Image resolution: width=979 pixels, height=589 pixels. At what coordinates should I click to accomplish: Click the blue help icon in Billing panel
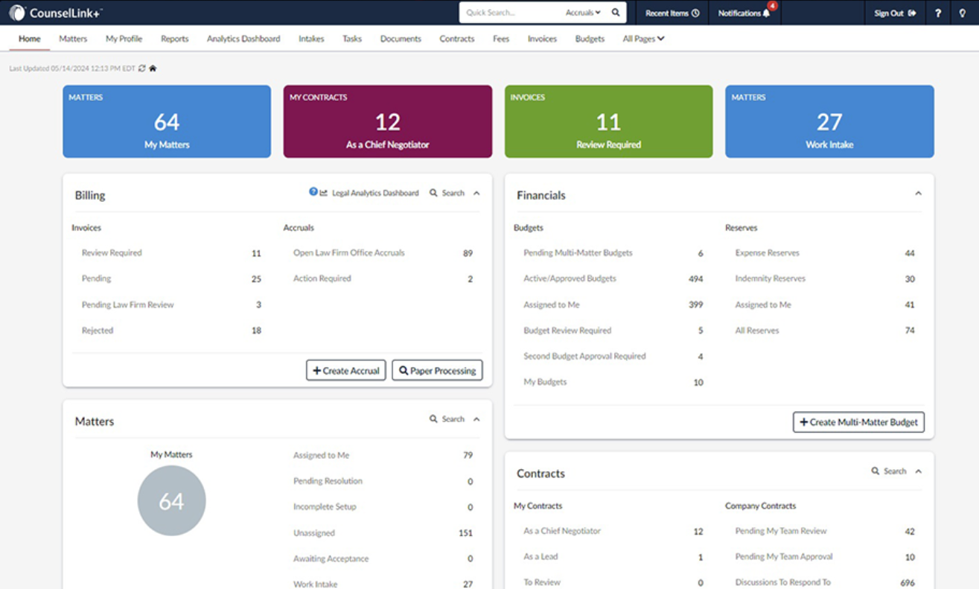pos(313,191)
